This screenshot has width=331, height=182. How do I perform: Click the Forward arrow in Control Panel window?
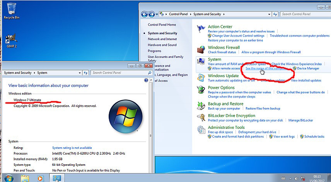[151, 14]
